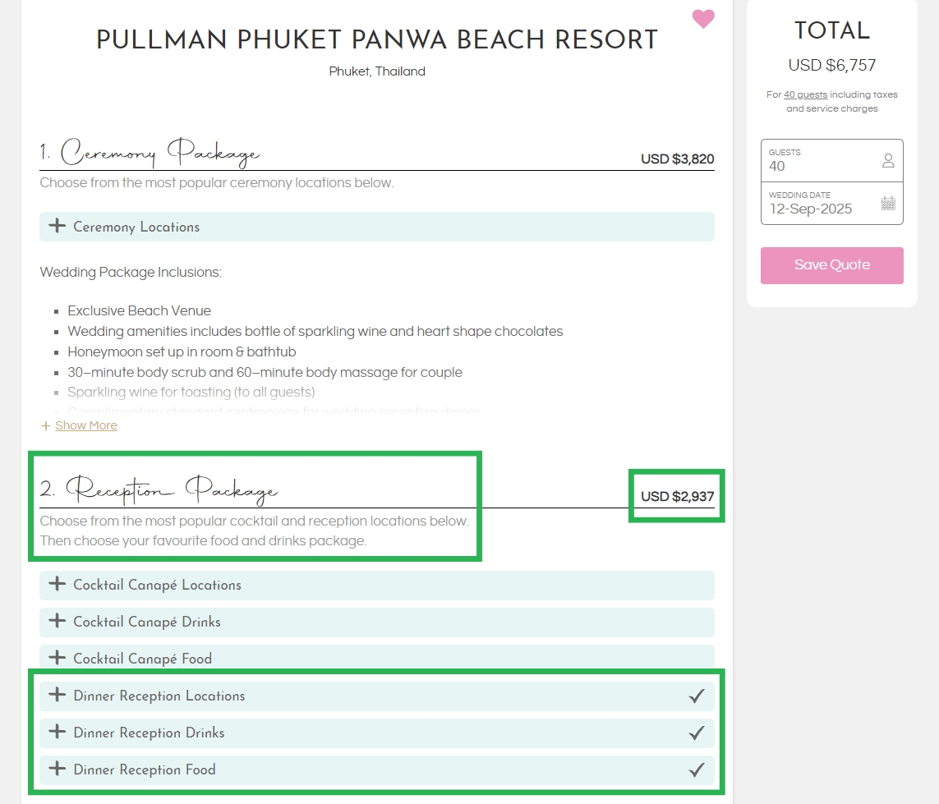Expand the Cocktail Canapé Food section
This screenshot has height=804, width=939.
377,657
